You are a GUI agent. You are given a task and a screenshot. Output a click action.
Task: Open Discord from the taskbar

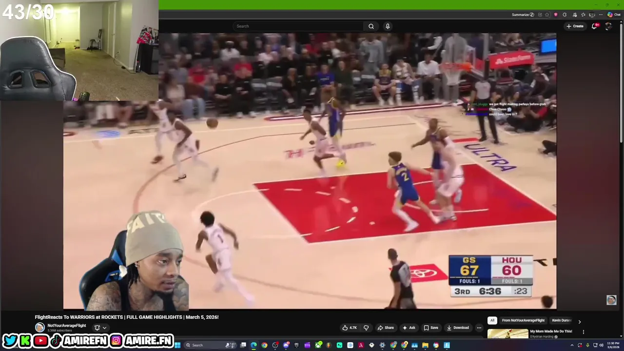pyautogui.click(x=286, y=345)
